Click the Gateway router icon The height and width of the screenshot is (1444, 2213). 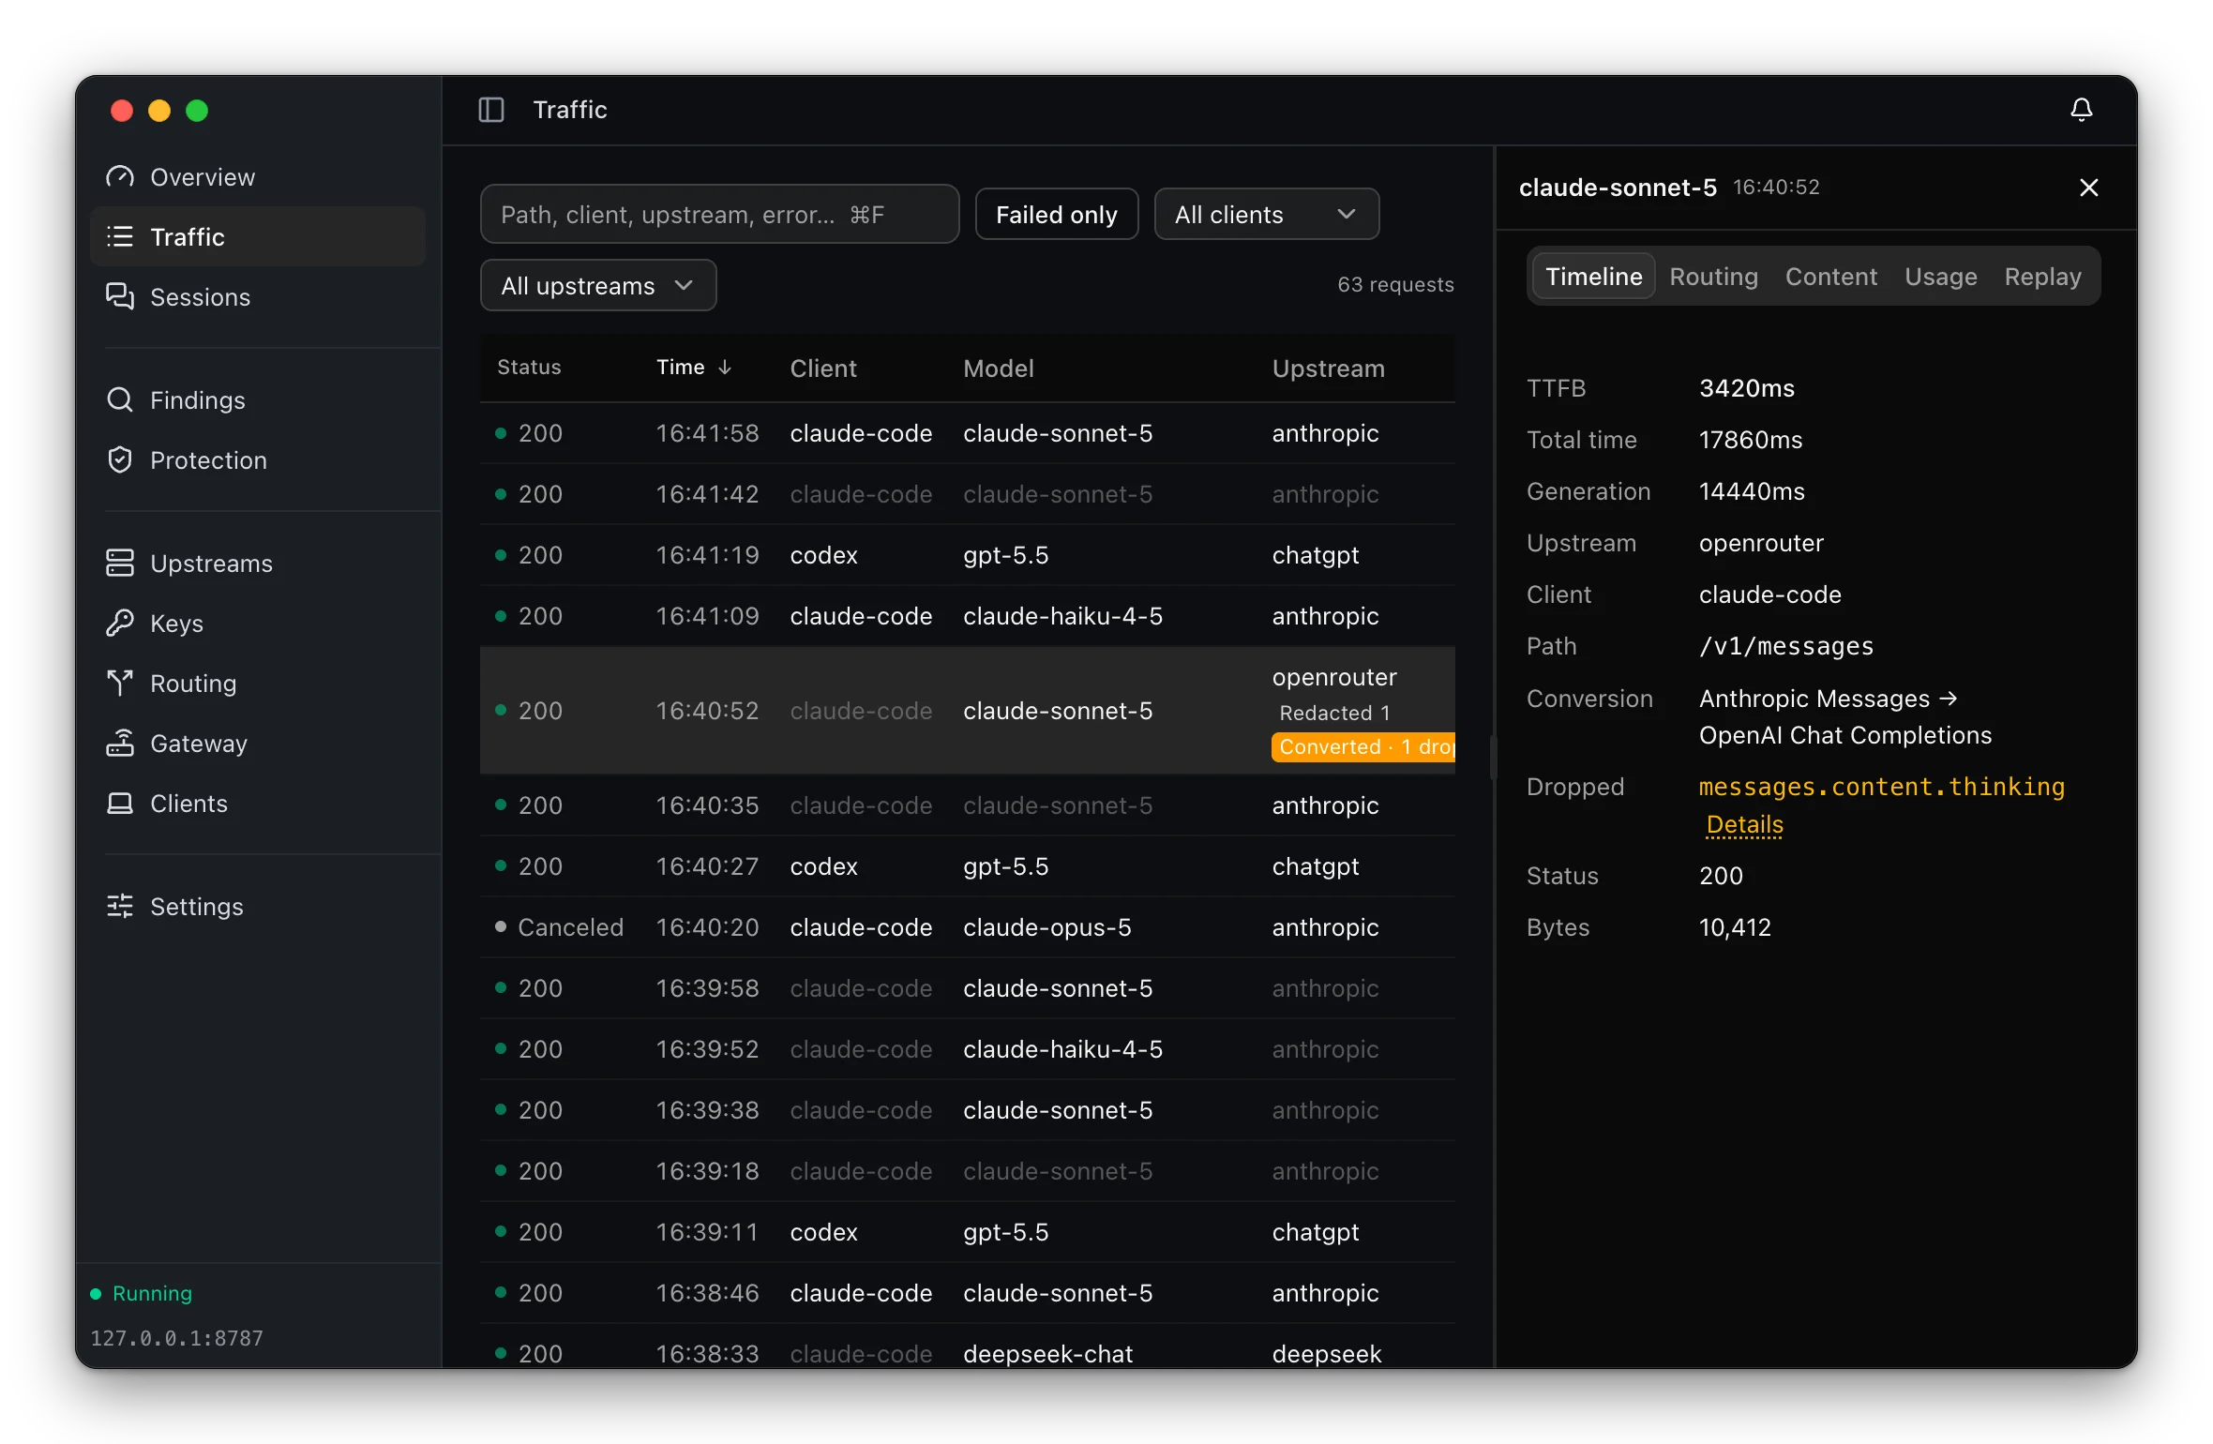point(120,744)
